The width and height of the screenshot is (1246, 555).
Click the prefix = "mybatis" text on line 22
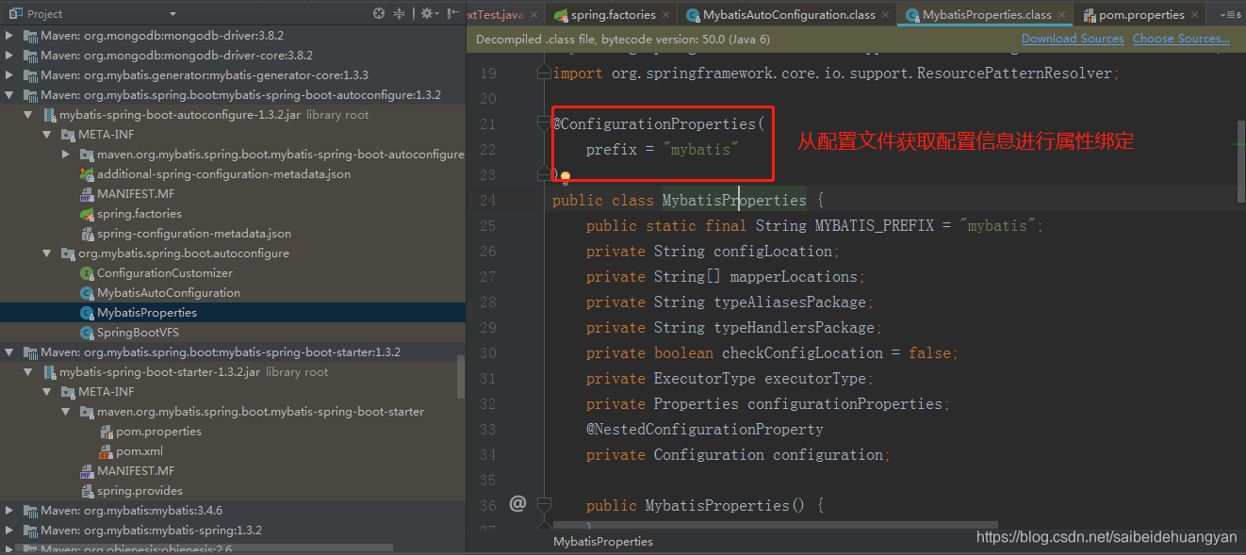coord(663,150)
